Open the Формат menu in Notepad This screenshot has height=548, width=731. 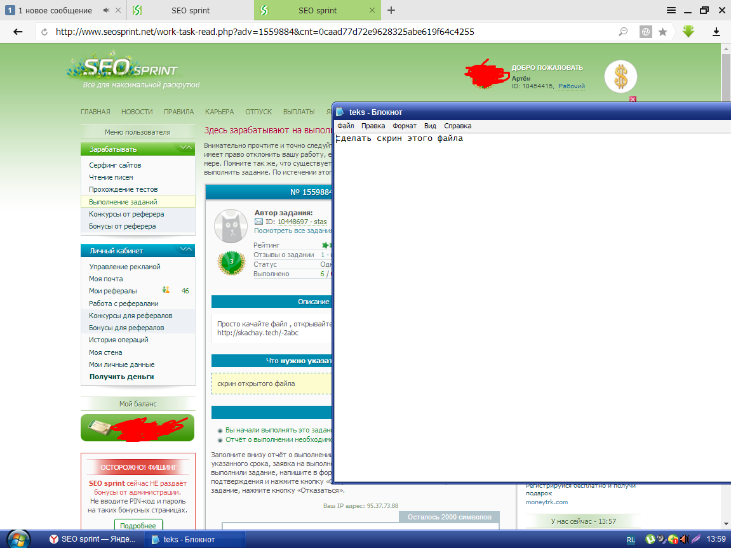tap(404, 126)
